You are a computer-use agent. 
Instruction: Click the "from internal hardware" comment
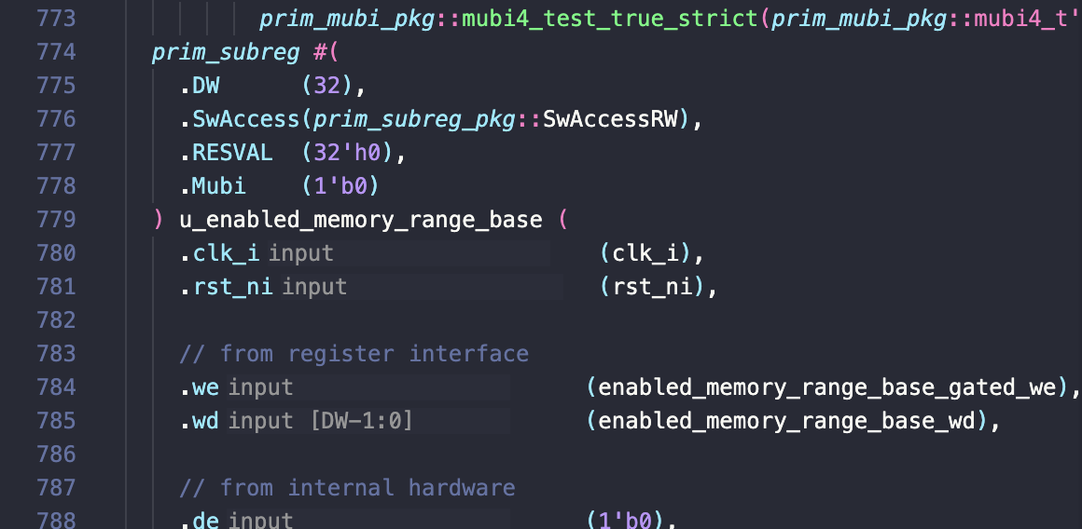(x=347, y=488)
